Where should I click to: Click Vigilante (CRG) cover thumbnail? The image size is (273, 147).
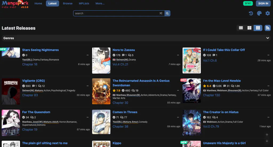pyautogui.click(x=11, y=92)
